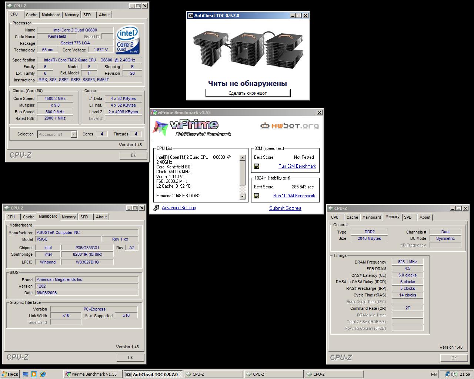Image resolution: width=474 pixels, height=379 pixels.
Task: Open CPU tab in Mainboard CPU-Z window
Action: [11, 217]
